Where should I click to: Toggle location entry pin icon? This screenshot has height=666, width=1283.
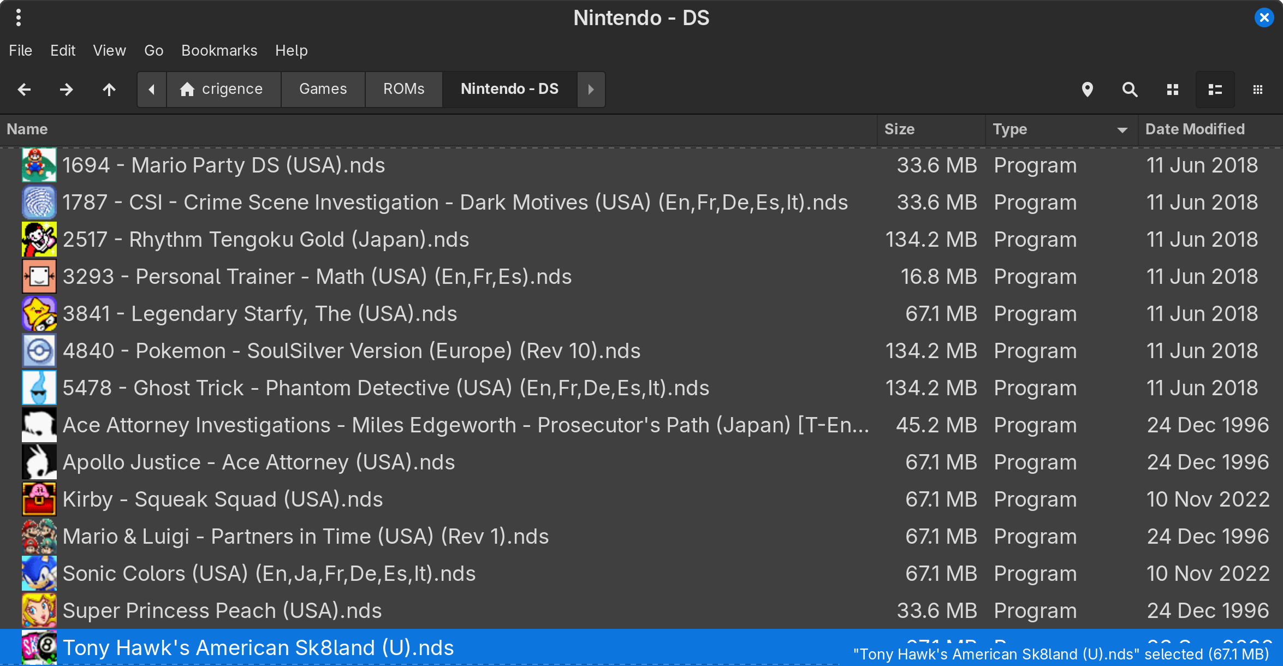pyautogui.click(x=1087, y=90)
